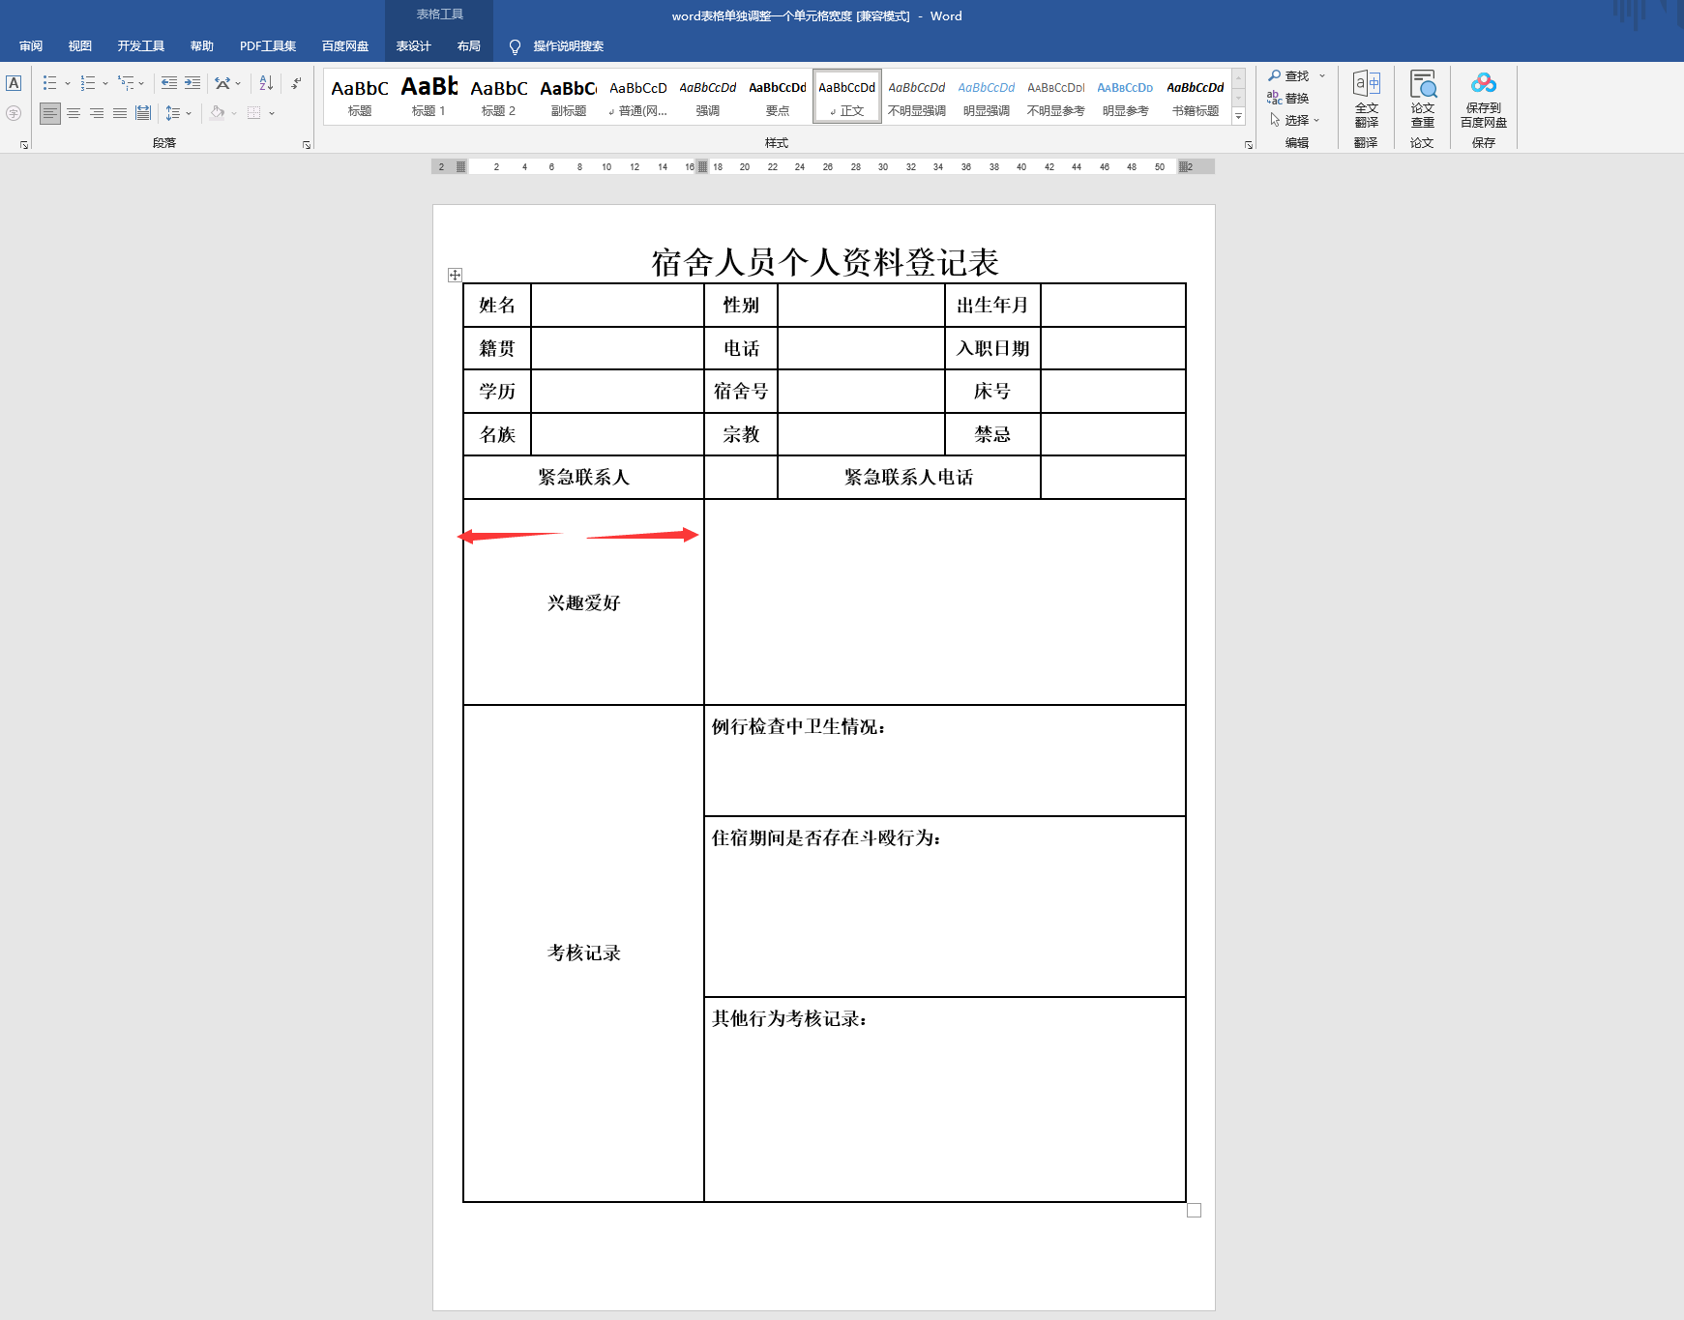Open the 选择 dropdown
The height and width of the screenshot is (1320, 1684).
pyautogui.click(x=1295, y=120)
